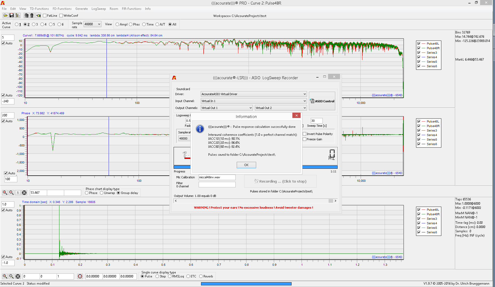Open the Room menu

click(x=114, y=9)
